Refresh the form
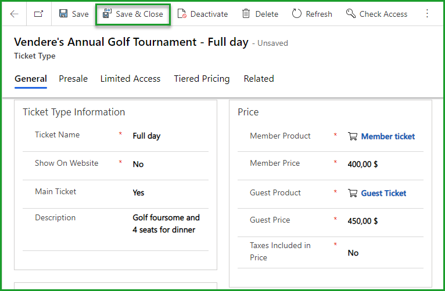Screen dimensions: 445x291 tap(312, 14)
